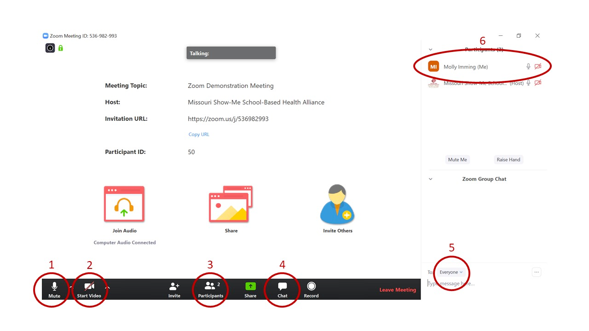Image resolution: width=589 pixels, height=331 pixels.
Task: Select Molly Imming (Me) participant row
Action: (x=485, y=67)
